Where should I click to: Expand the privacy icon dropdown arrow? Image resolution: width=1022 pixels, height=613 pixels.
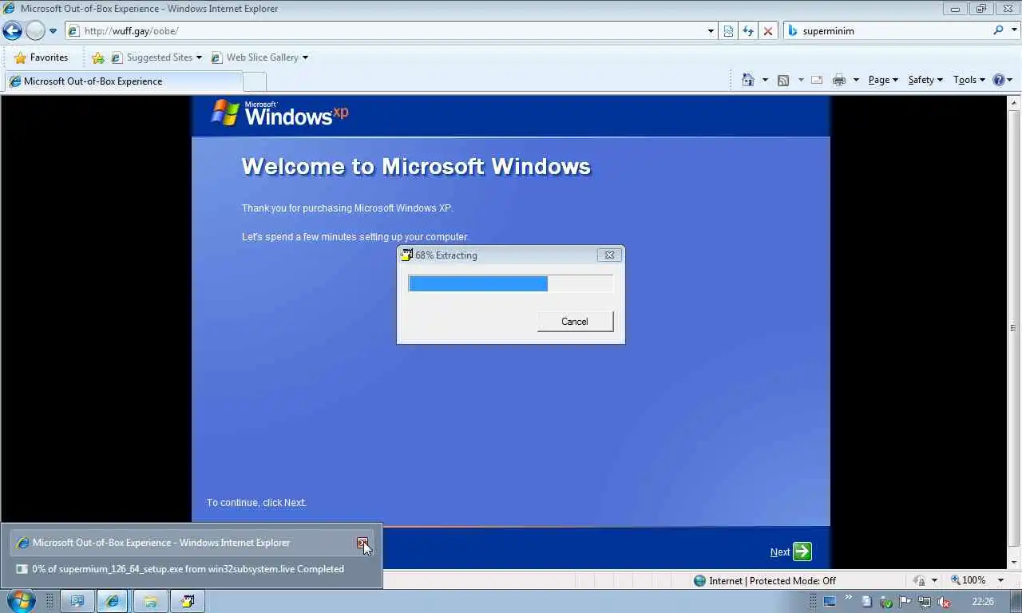[934, 581]
